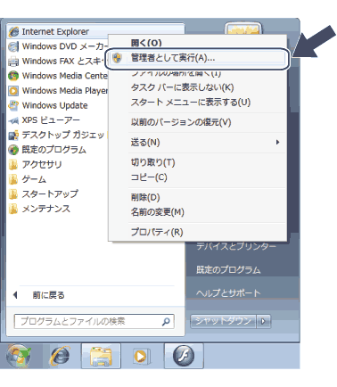This screenshot has height=387, width=337.
Task: Click the 既定のプログラム icon in program list
Action: point(13,150)
